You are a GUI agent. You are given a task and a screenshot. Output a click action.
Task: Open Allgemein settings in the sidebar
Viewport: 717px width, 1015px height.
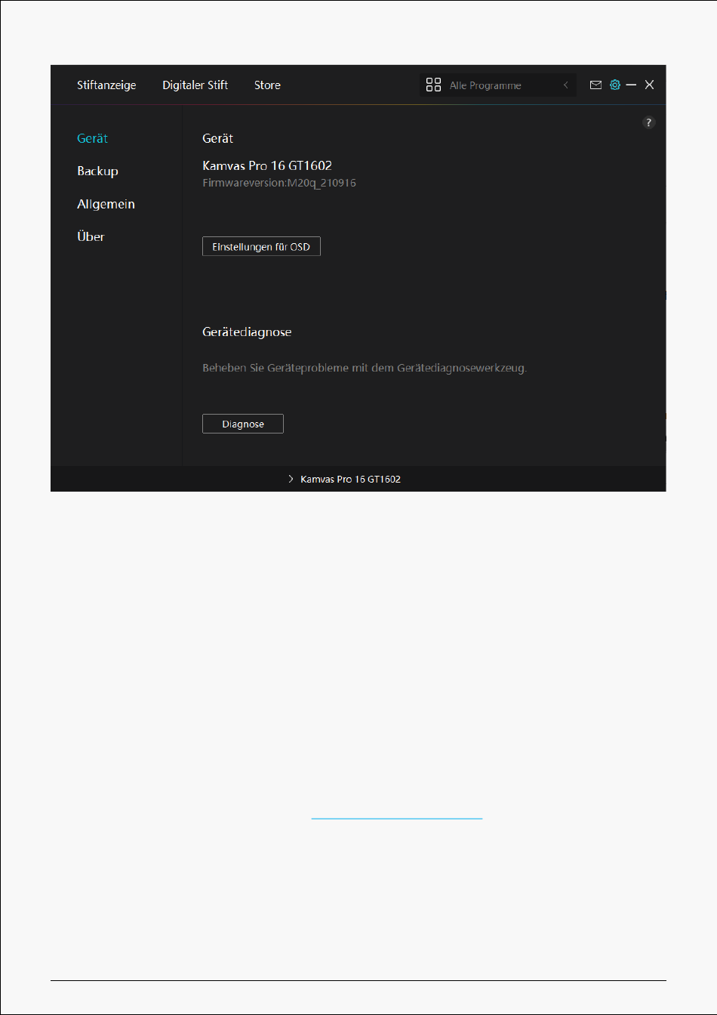click(x=106, y=204)
